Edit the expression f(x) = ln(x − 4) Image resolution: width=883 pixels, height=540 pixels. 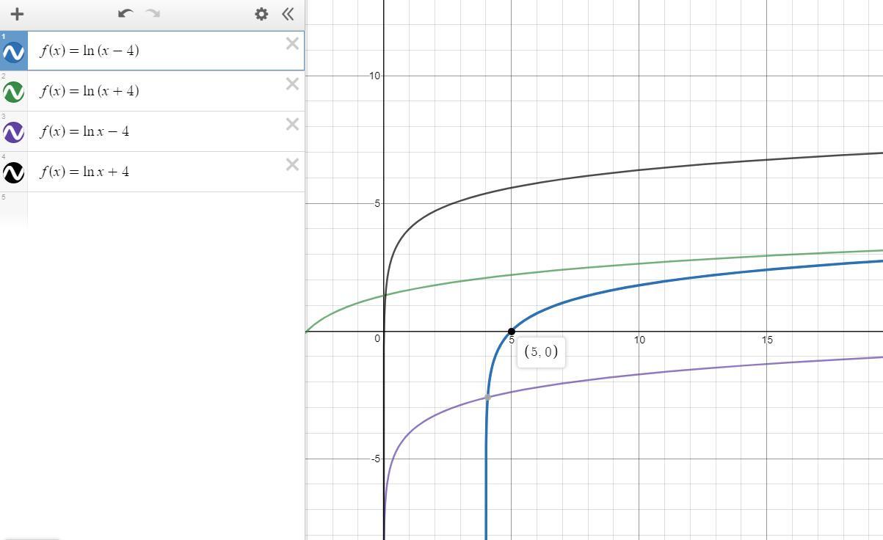click(x=90, y=51)
